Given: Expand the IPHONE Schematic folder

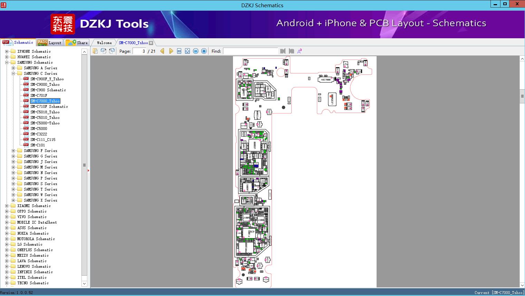Looking at the screenshot, I should (7, 51).
